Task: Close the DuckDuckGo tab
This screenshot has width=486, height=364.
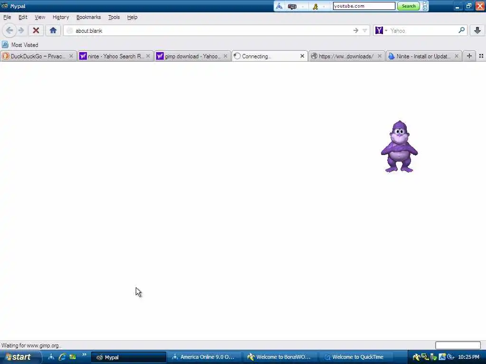Action: [71, 56]
